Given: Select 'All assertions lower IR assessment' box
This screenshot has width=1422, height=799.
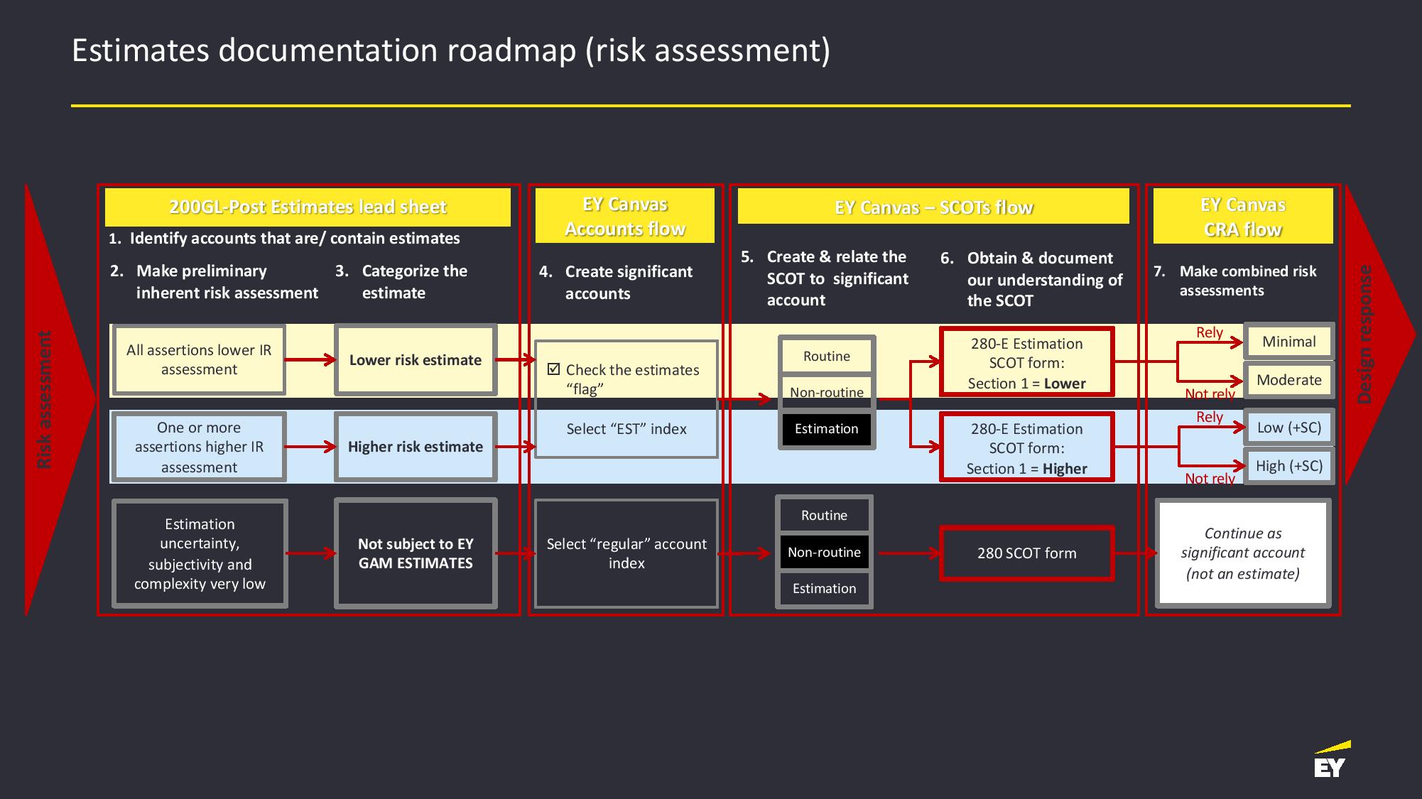Looking at the screenshot, I should (199, 359).
